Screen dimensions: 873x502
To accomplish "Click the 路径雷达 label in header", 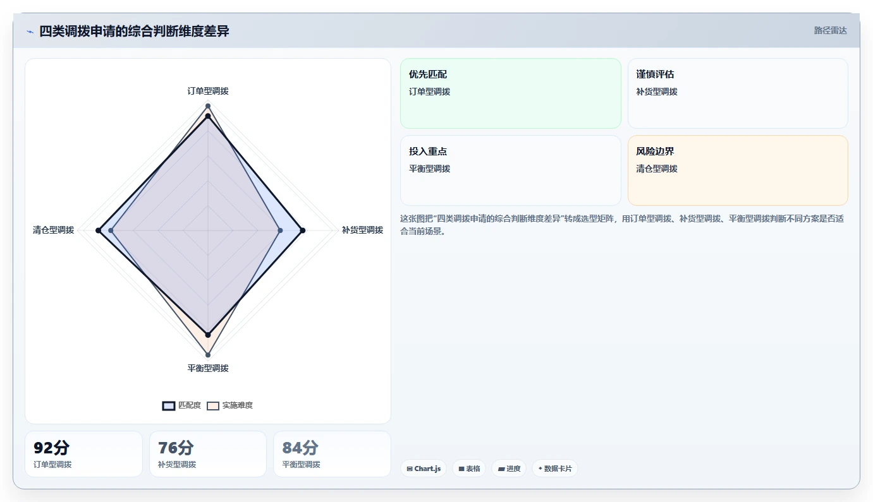I will pyautogui.click(x=830, y=30).
